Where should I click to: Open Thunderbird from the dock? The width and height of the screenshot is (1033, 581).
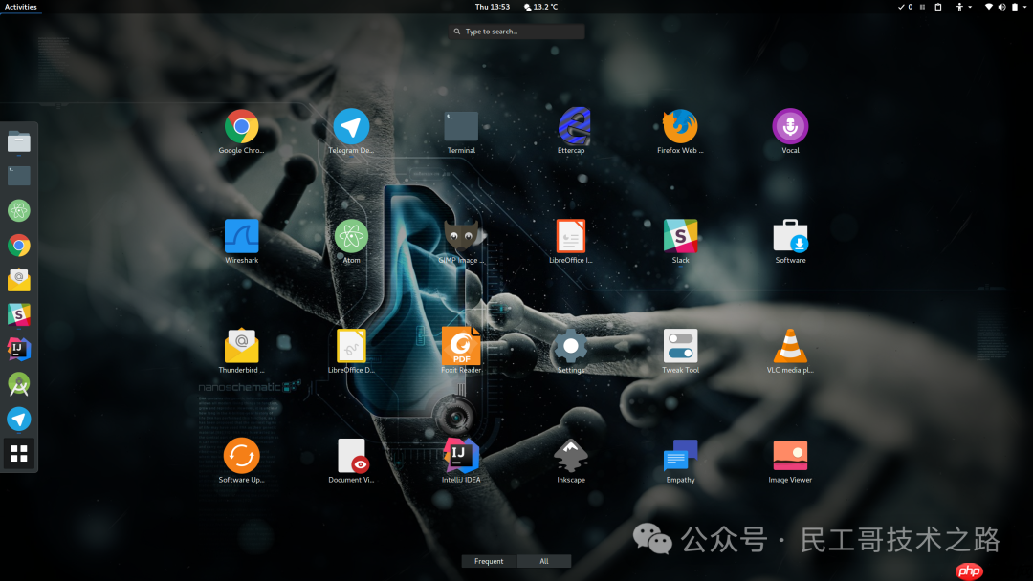[19, 280]
